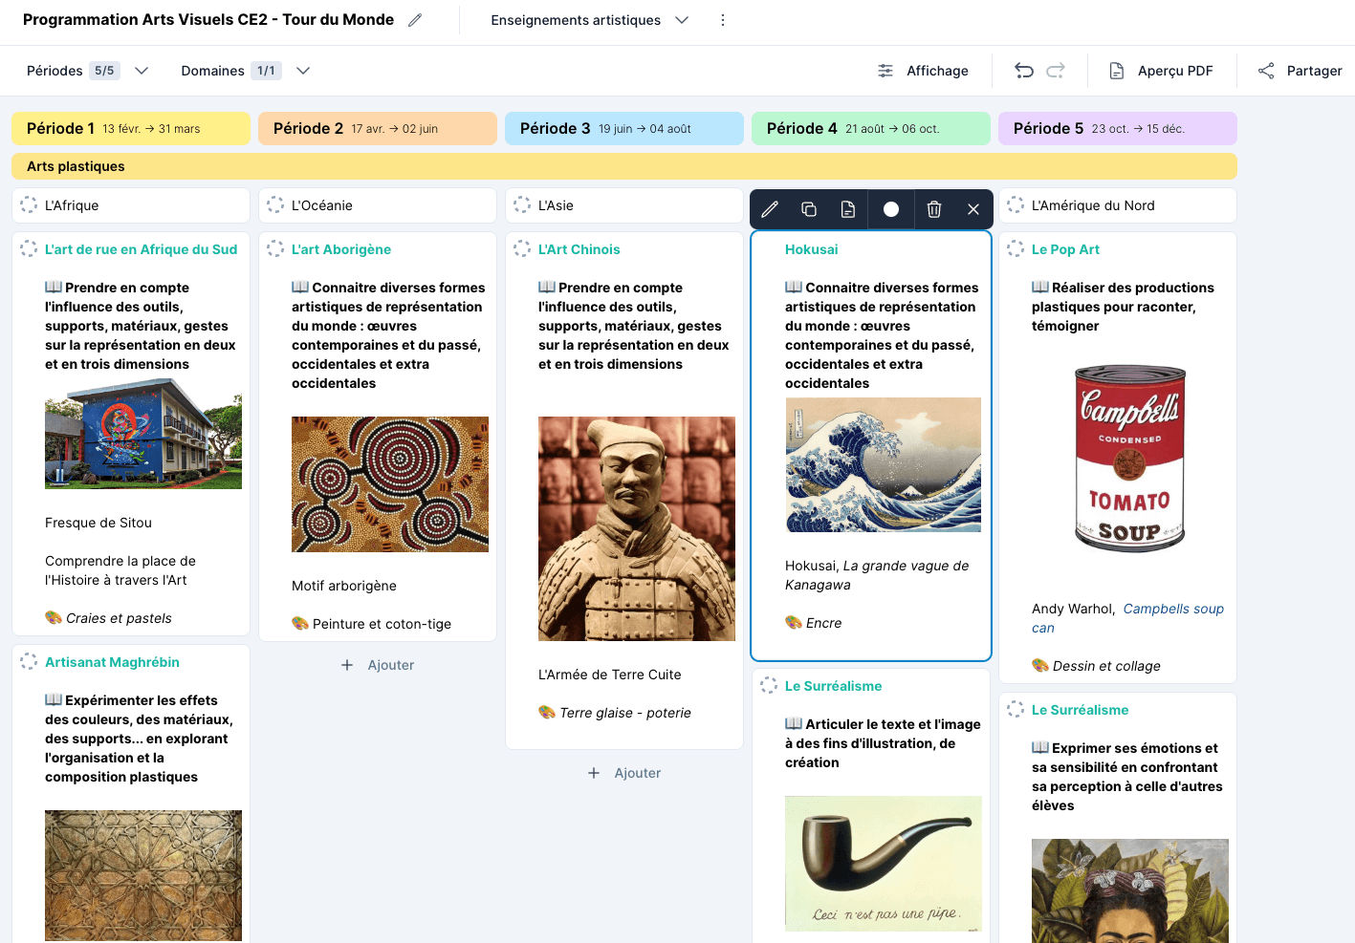Click the L'Asie theme field

tap(624, 205)
